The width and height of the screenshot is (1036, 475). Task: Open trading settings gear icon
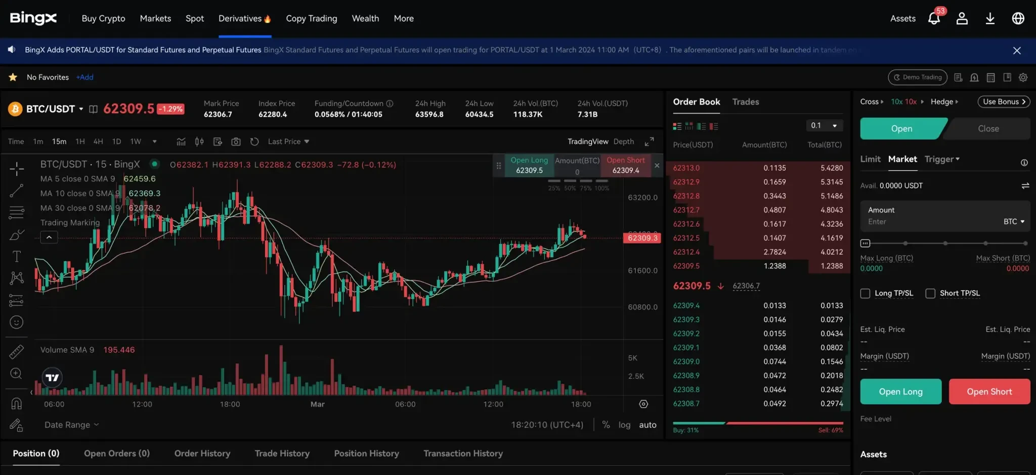pyautogui.click(x=1023, y=77)
